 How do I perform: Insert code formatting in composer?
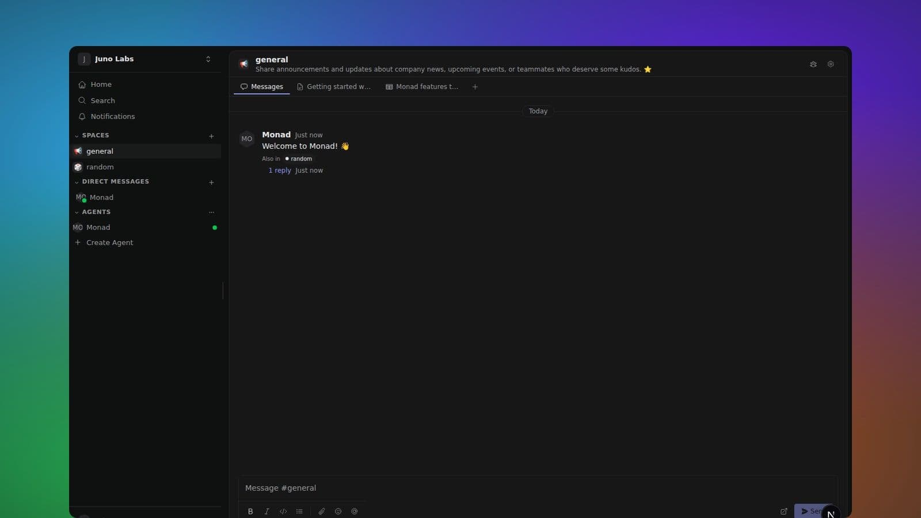(283, 511)
